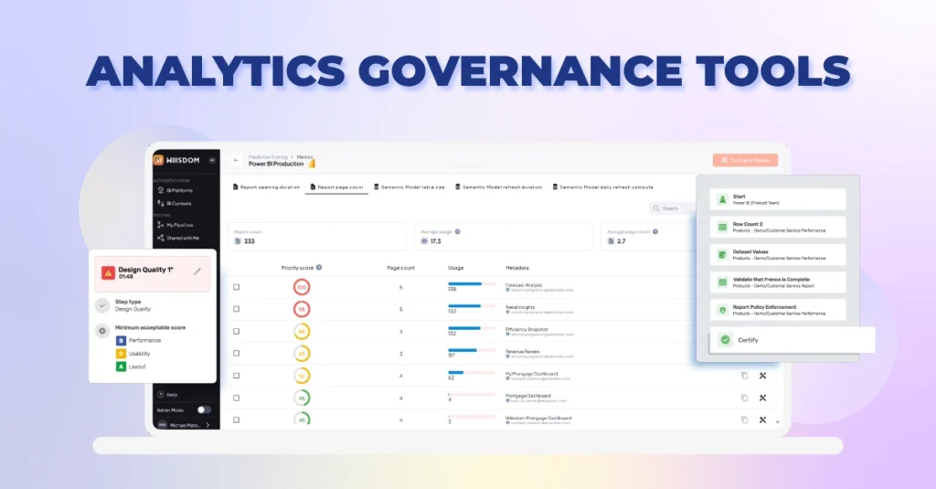Viewport: 936px width, 489px height.
Task: Check the Wiiisdom Mortgage Dashboard row checkbox
Action: pos(237,420)
